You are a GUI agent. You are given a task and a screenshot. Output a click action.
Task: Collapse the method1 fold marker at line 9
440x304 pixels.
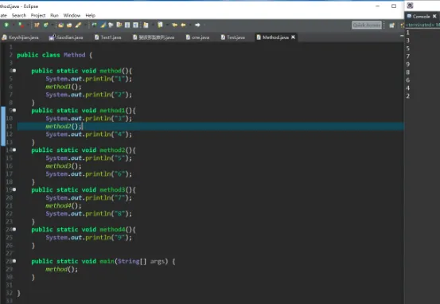pyautogui.click(x=14, y=111)
